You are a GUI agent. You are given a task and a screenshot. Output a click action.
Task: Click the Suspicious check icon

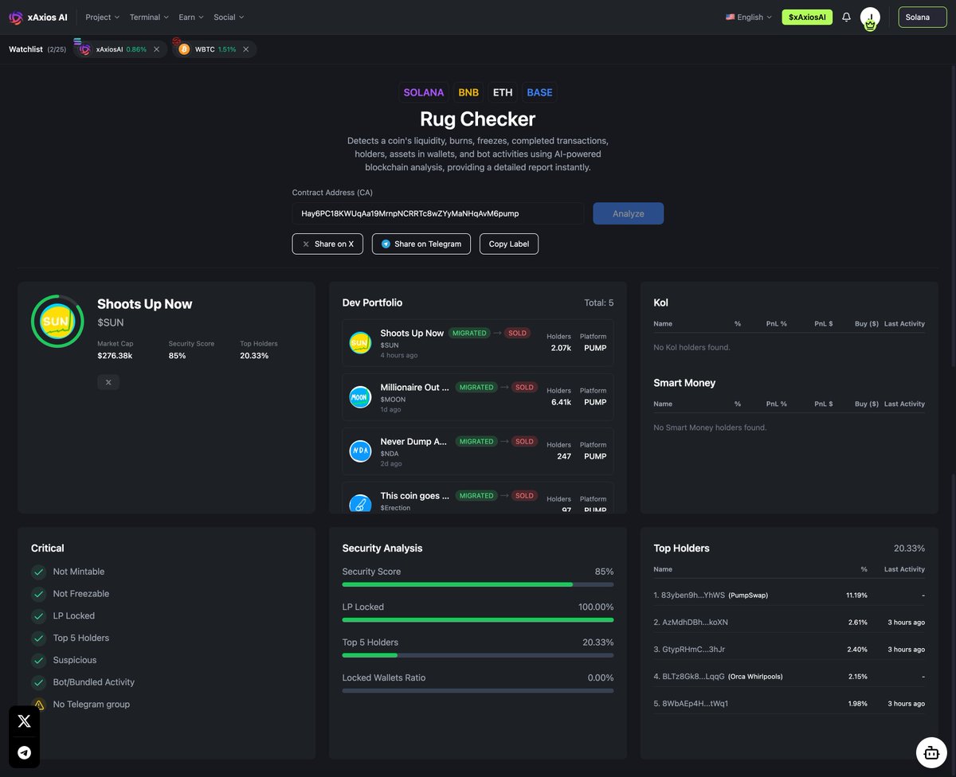[x=37, y=660]
